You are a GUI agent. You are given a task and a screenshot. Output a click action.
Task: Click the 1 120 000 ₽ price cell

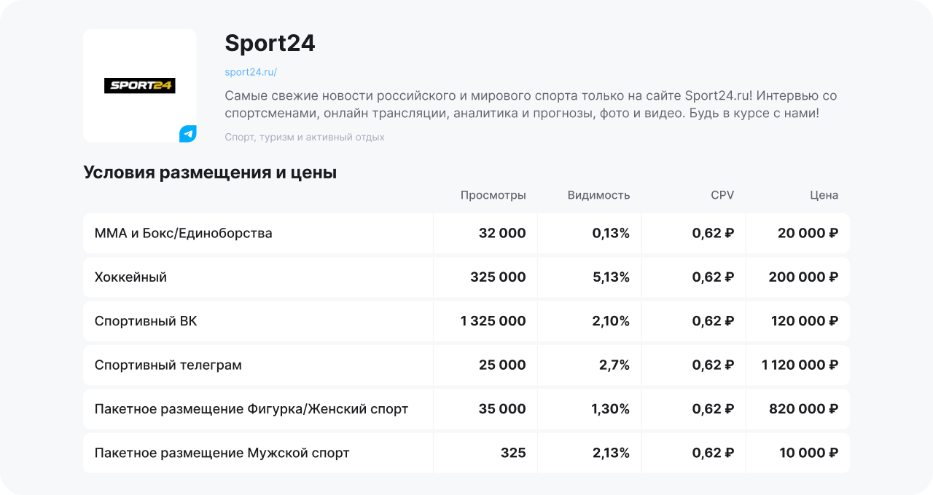click(x=800, y=365)
